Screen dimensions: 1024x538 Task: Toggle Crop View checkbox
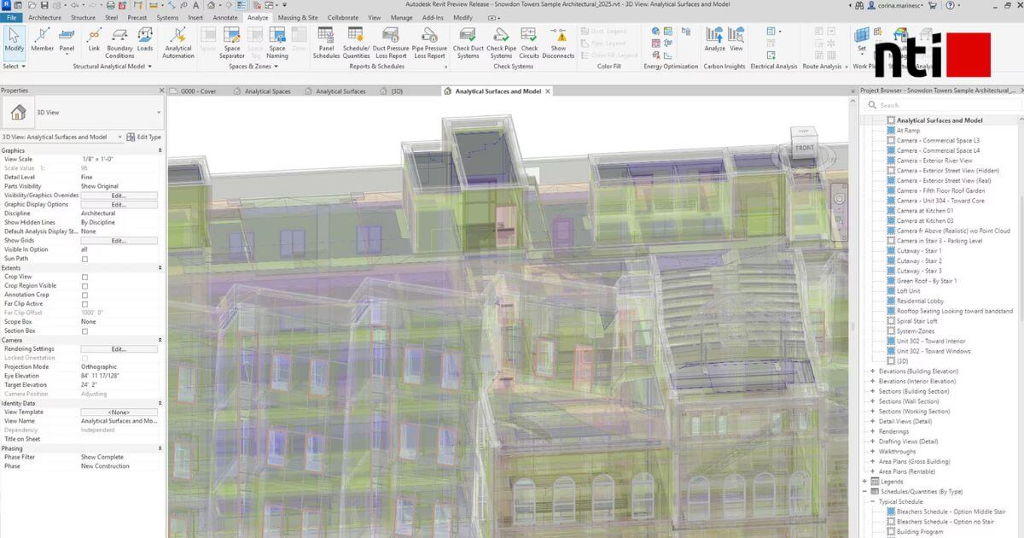click(x=84, y=277)
